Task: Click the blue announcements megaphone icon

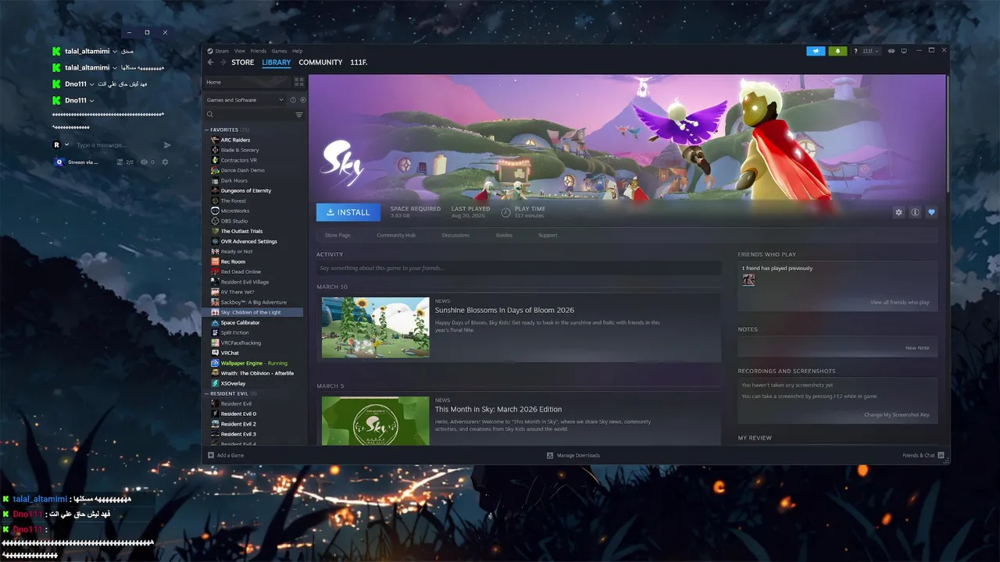Action: click(816, 51)
